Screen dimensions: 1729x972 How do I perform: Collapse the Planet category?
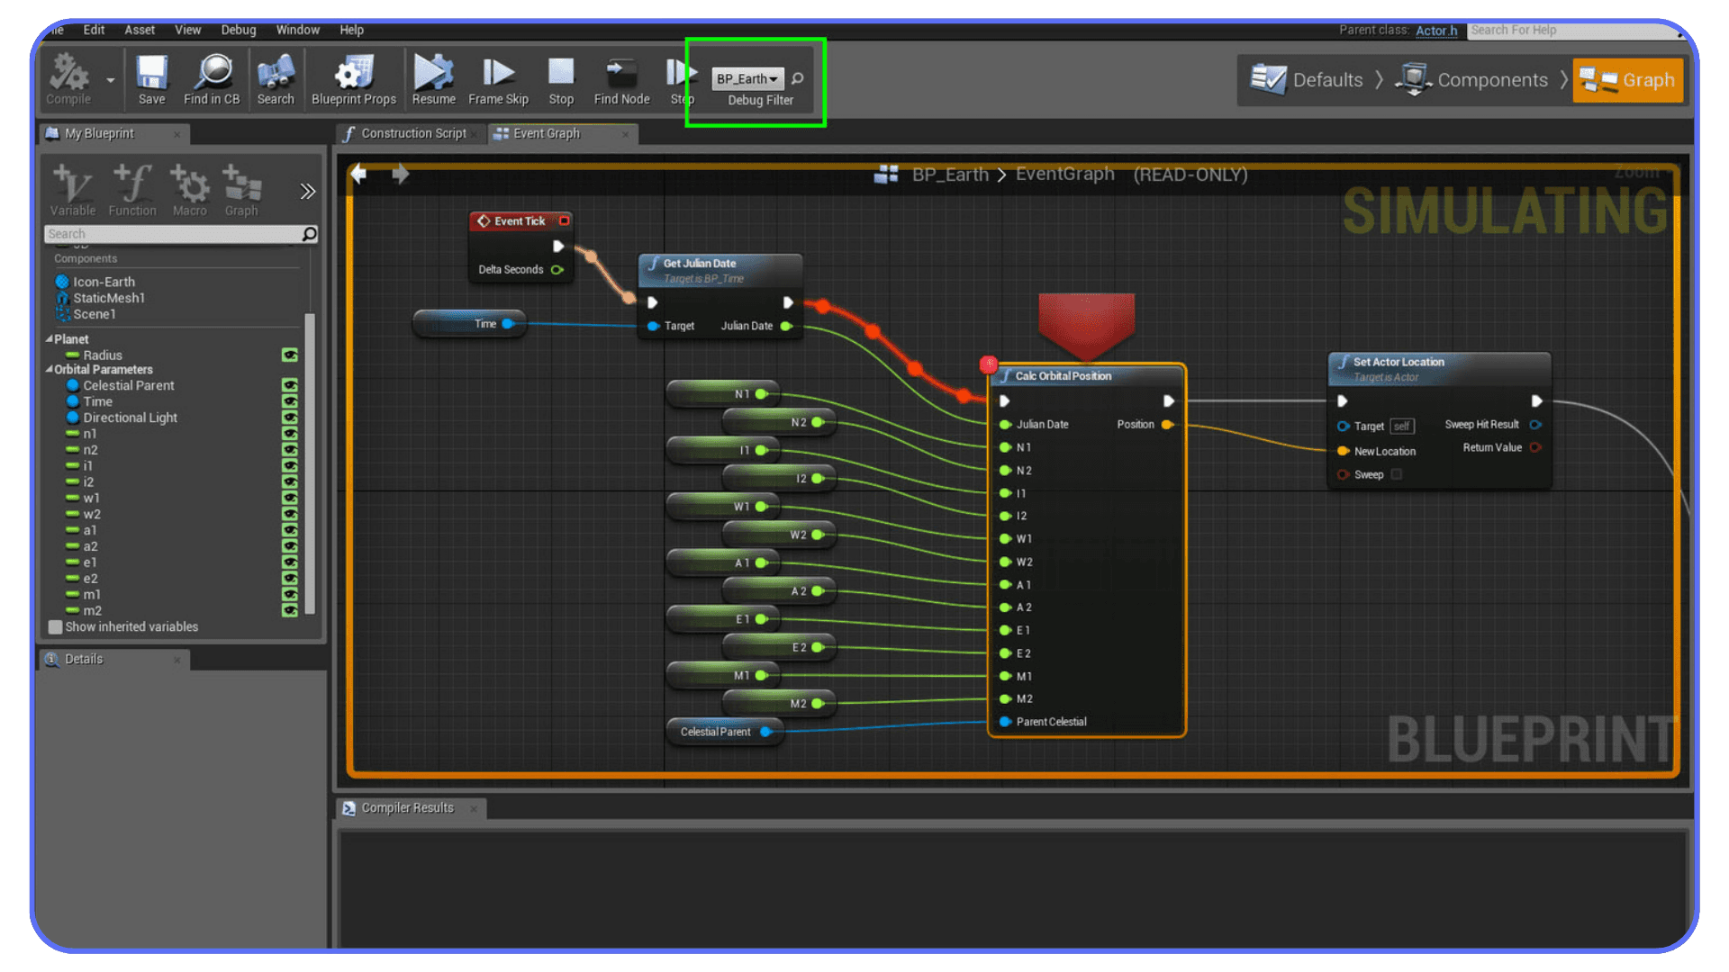tap(51, 338)
